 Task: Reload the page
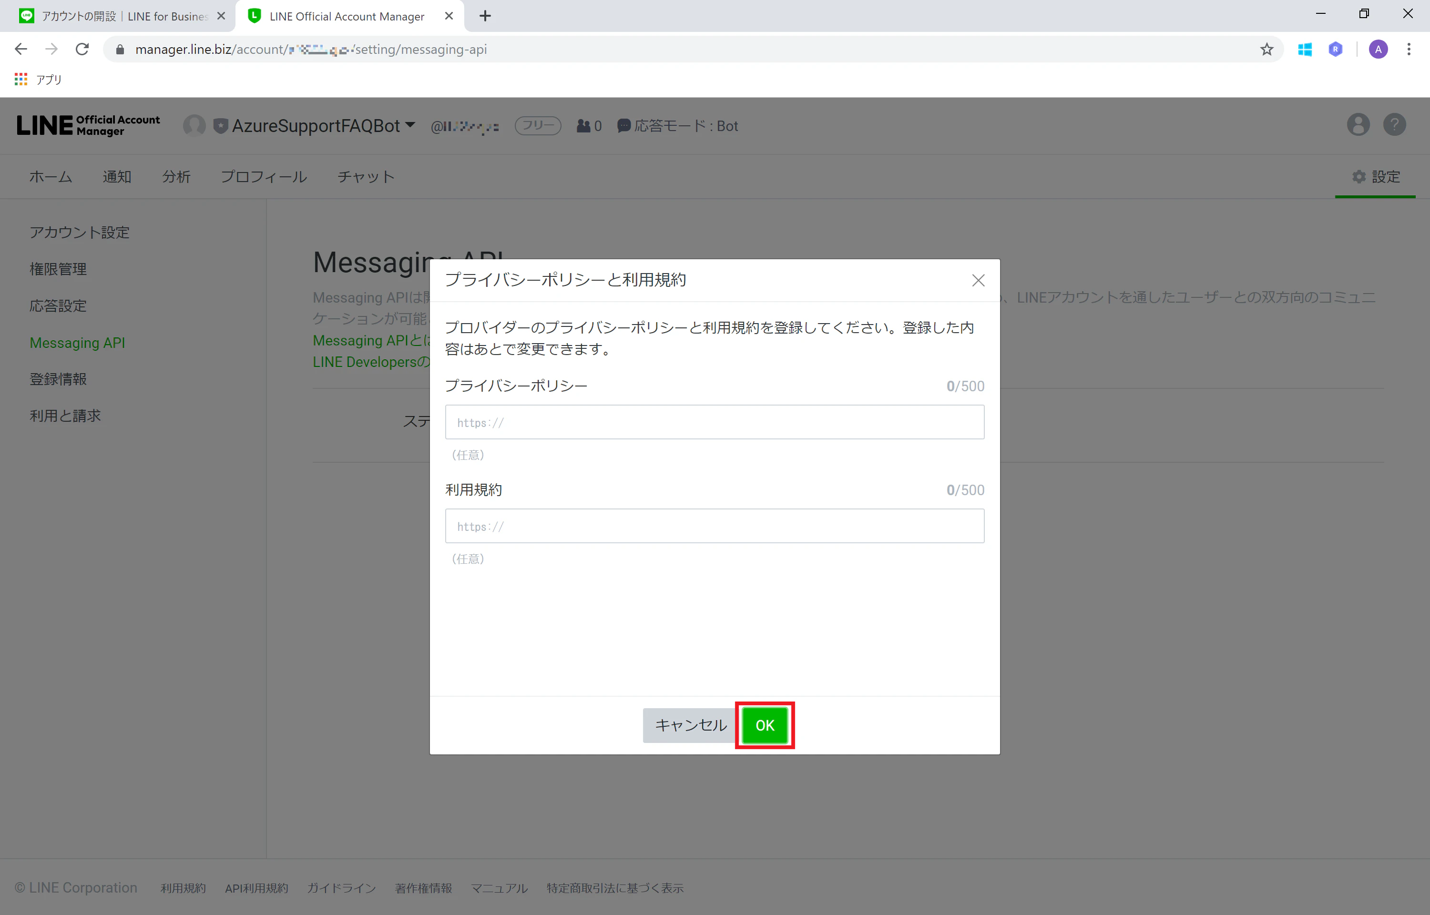click(x=82, y=49)
